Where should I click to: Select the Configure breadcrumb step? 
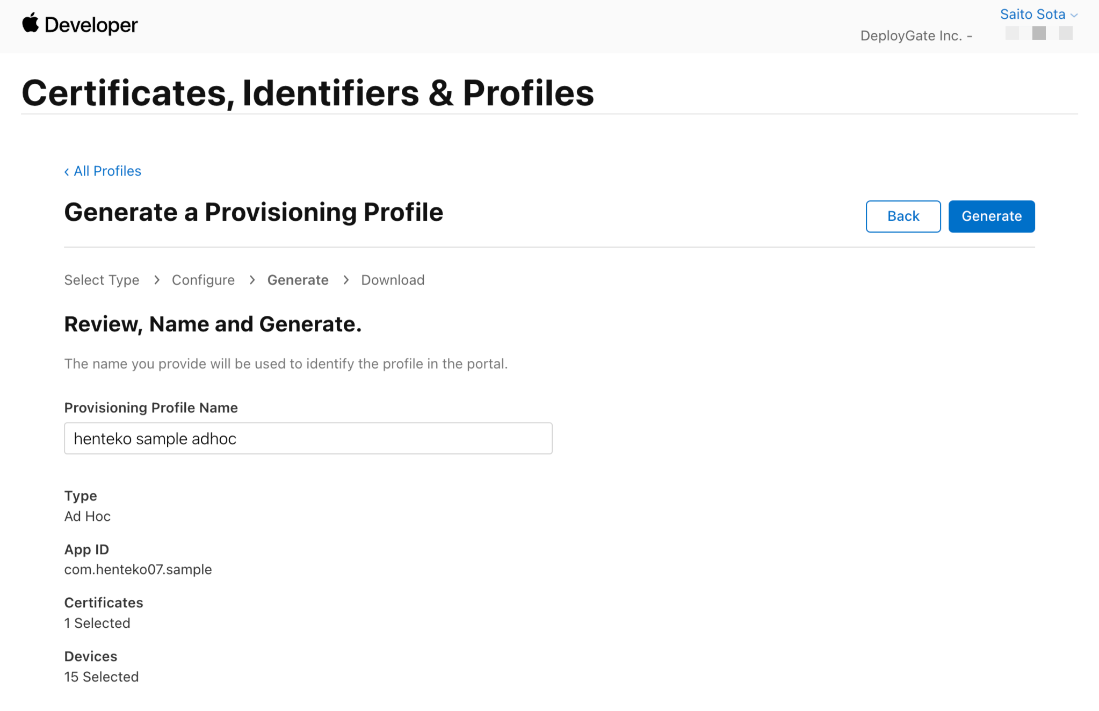[x=203, y=280]
